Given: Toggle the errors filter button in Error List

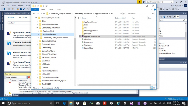Looking at the screenshot, I should [29, 77].
